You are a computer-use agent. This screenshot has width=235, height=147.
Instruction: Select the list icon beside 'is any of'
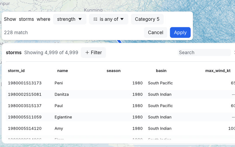click(x=95, y=19)
